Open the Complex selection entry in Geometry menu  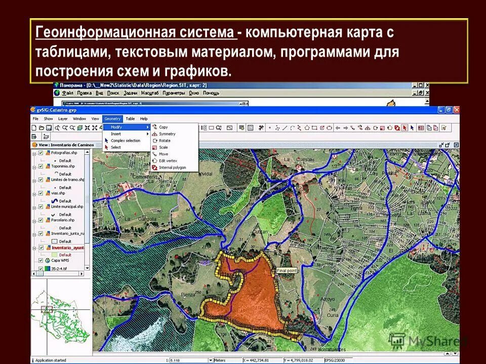coord(126,141)
